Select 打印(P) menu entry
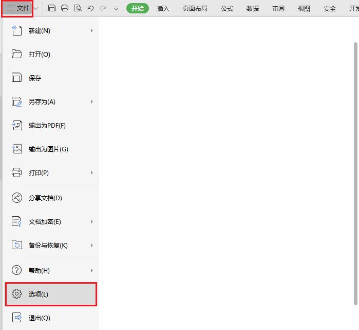The height and width of the screenshot is (330, 359). click(51, 172)
